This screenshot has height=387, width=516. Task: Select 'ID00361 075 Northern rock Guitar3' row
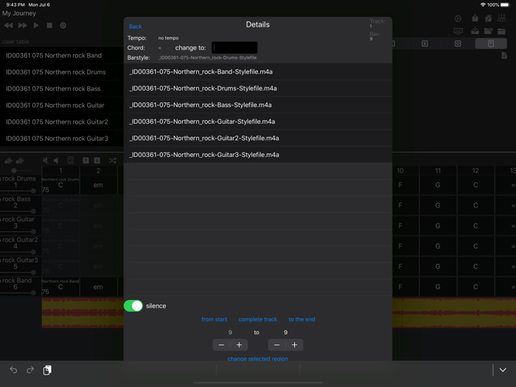(62, 139)
